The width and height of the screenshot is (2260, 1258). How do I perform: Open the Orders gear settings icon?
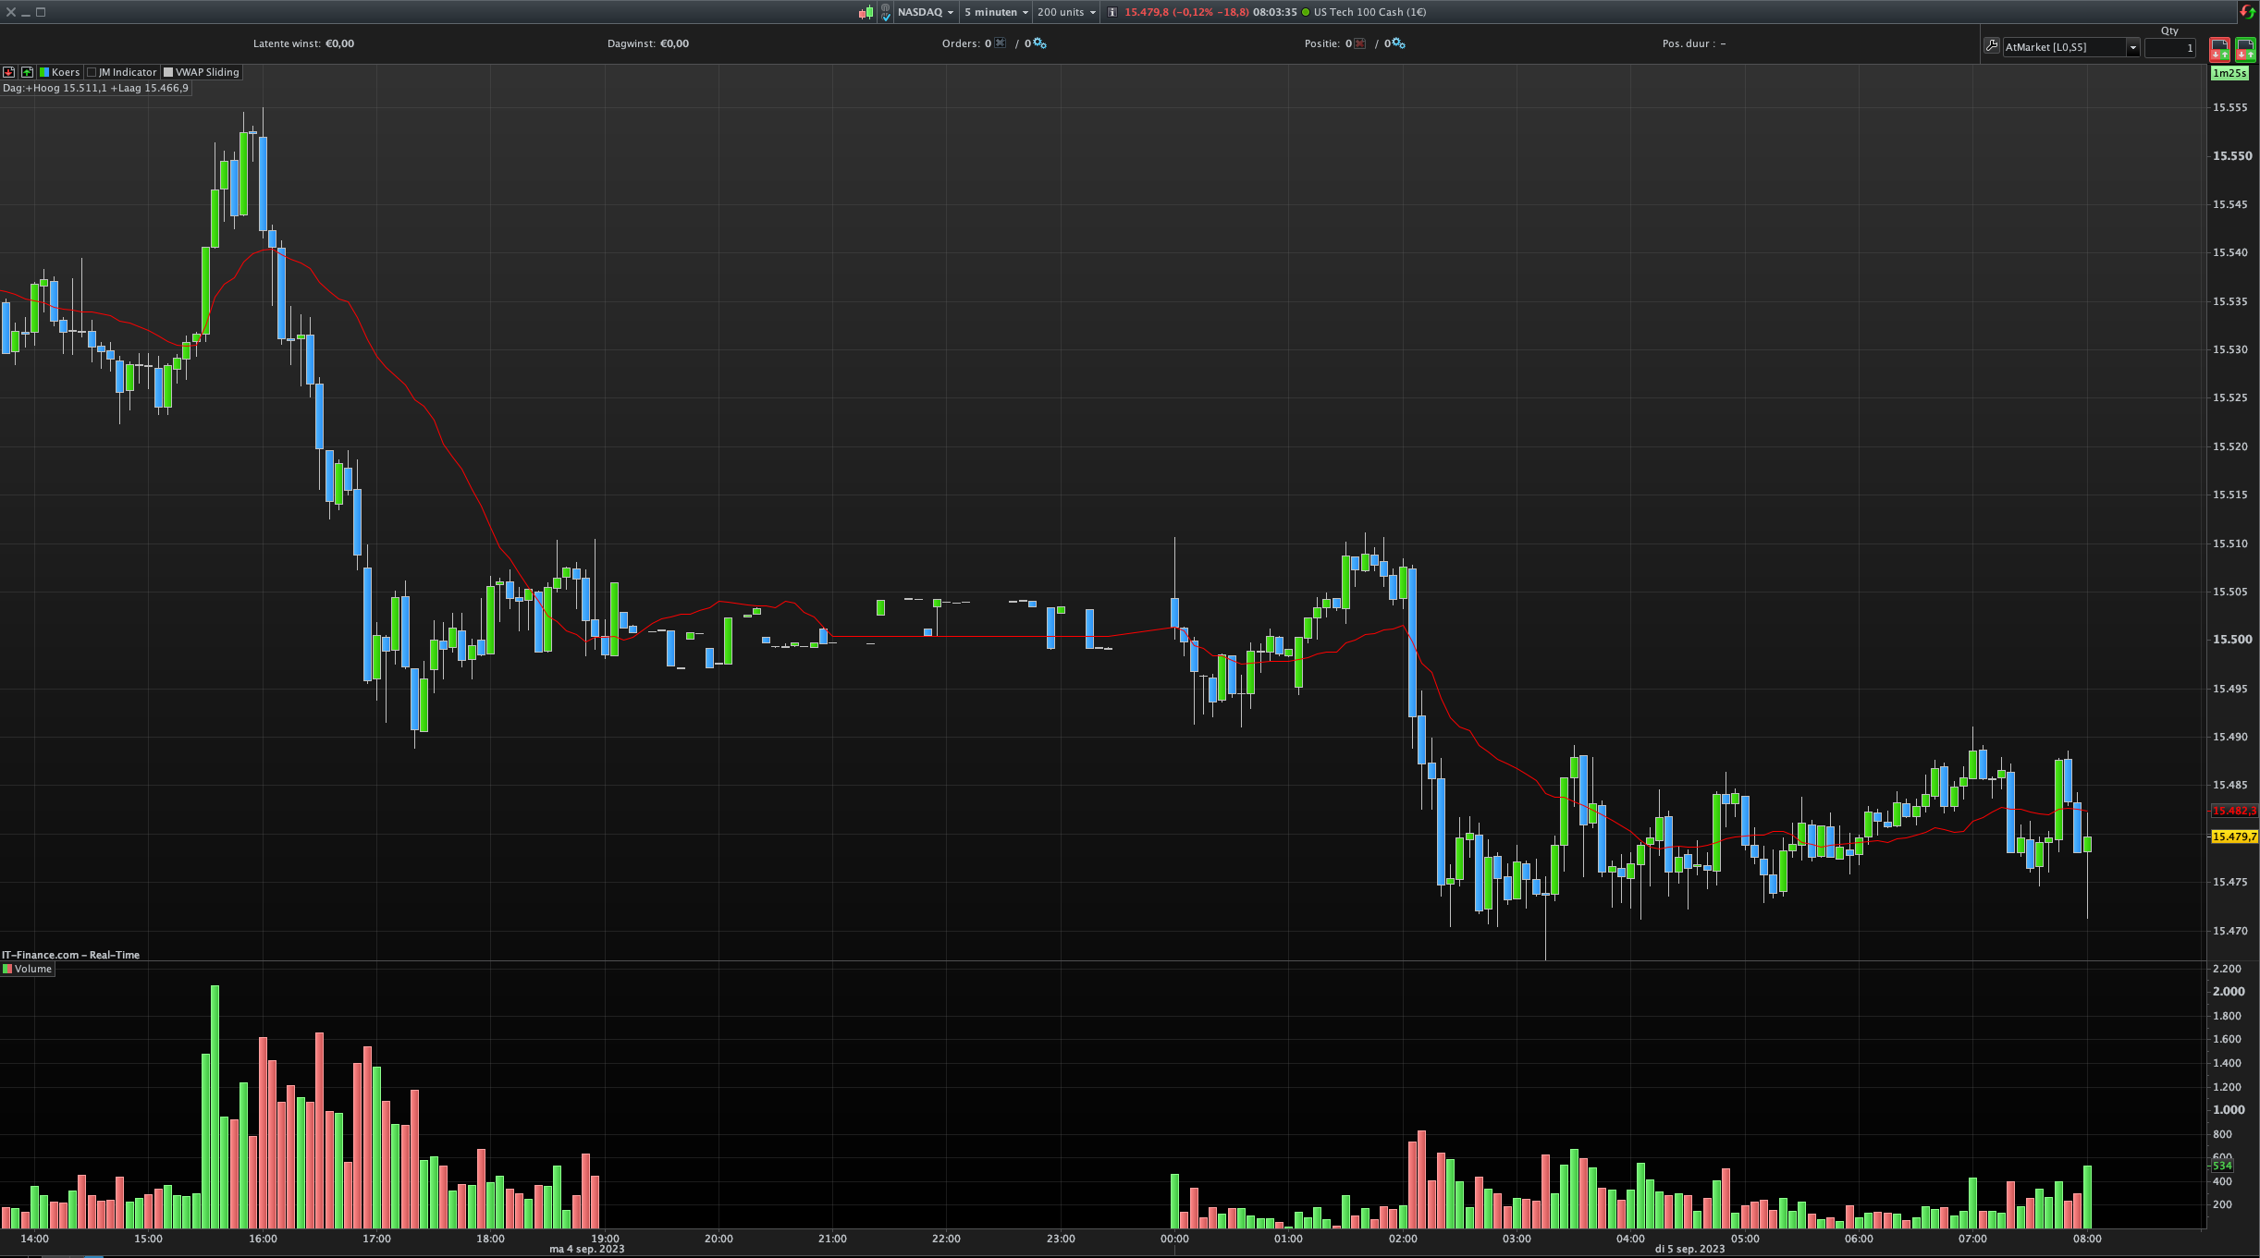(1039, 43)
